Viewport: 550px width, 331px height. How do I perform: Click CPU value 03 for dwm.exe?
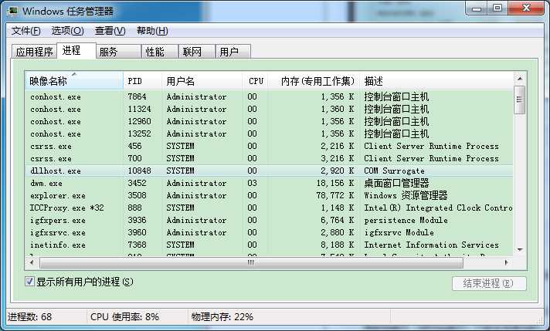252,183
